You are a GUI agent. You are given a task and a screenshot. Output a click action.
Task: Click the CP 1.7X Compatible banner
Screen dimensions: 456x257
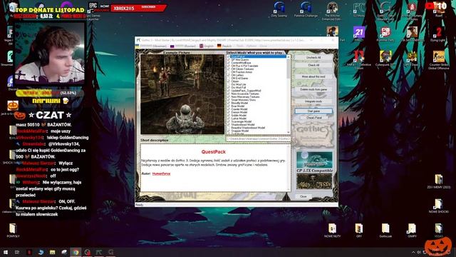314,171
